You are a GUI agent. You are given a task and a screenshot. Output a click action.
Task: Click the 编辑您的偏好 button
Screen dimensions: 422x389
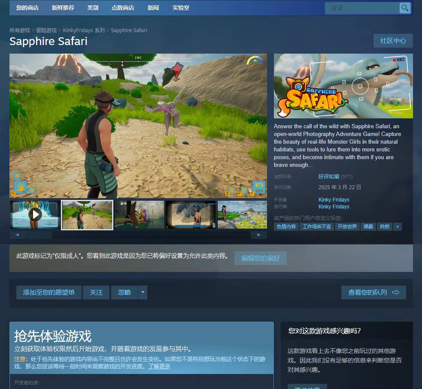(260, 258)
